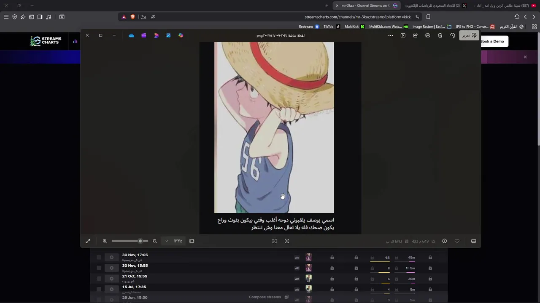This screenshot has height=303, width=540.
Task: Dismiss the purple banner with X
Action: [x=525, y=57]
